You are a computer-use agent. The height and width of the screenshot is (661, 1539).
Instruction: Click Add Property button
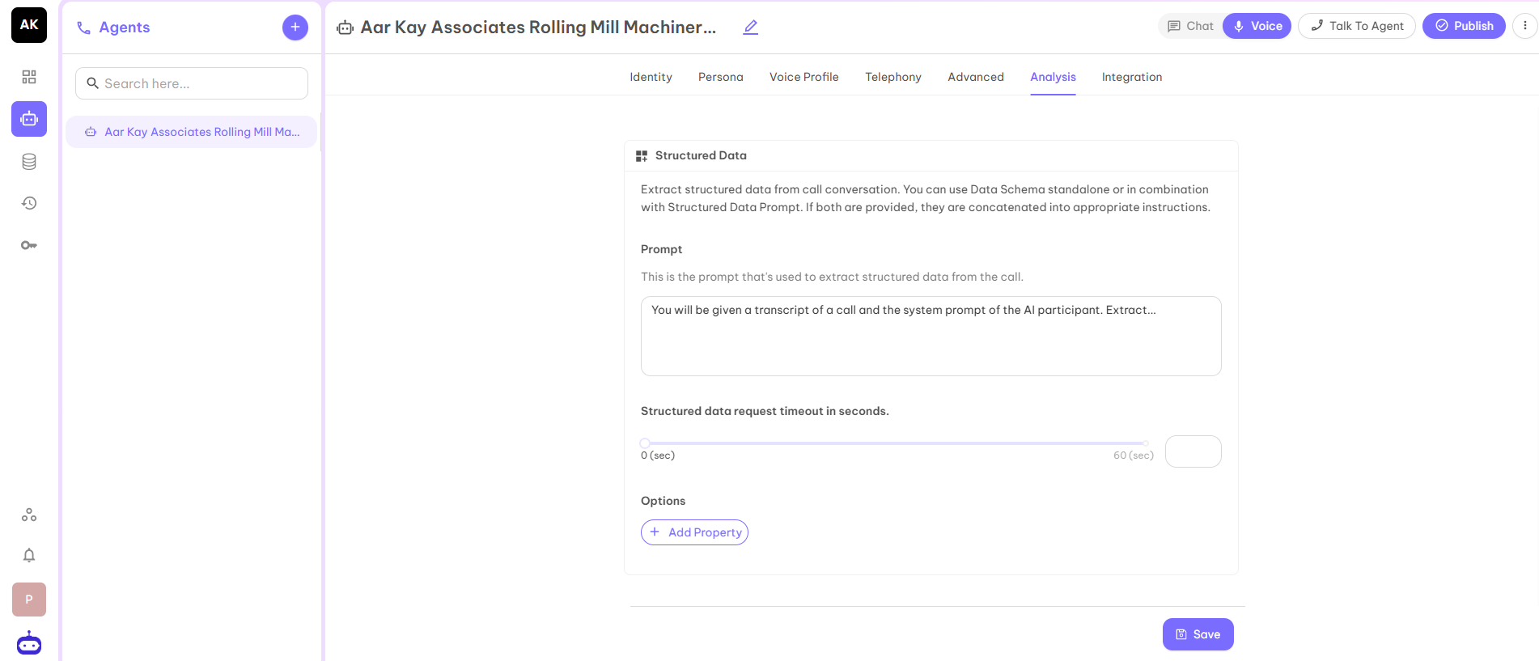tap(694, 532)
